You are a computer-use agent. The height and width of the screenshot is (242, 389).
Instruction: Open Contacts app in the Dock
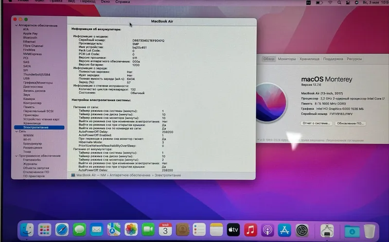(183, 229)
